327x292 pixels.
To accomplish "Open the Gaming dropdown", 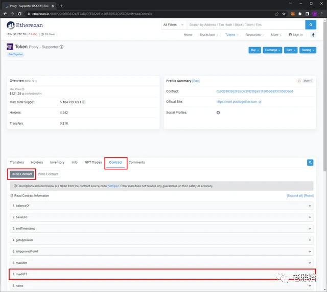I will (308, 50).
